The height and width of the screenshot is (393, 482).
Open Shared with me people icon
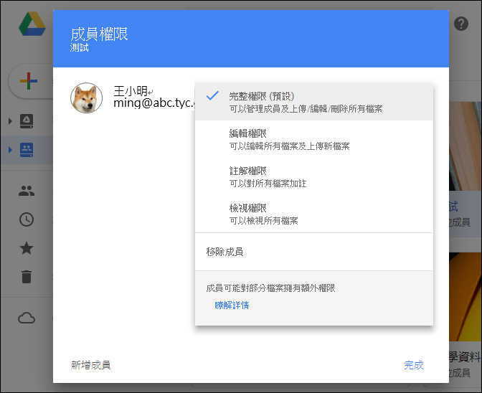click(27, 191)
